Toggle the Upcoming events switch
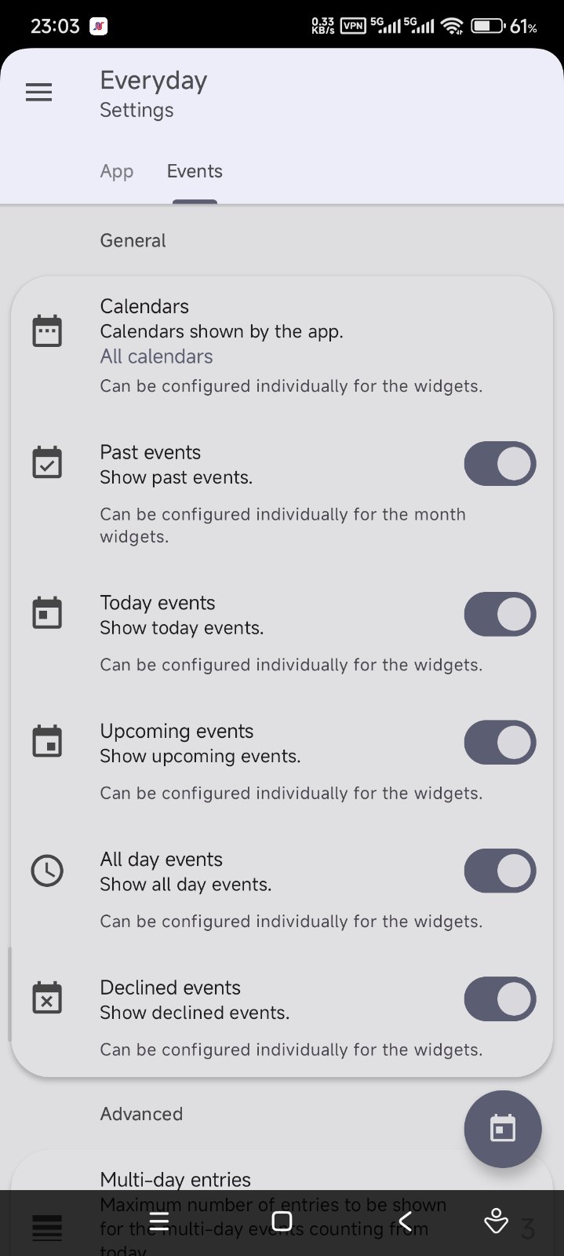Image resolution: width=564 pixels, height=1256 pixels. click(500, 743)
